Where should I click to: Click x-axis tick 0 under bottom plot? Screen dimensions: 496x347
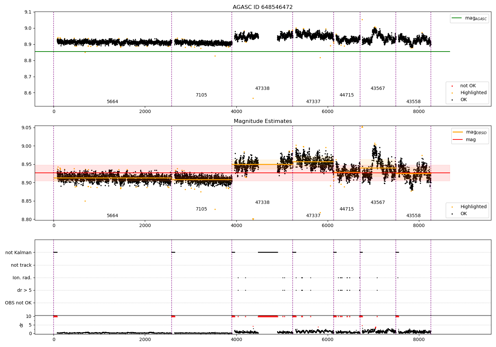click(54, 339)
